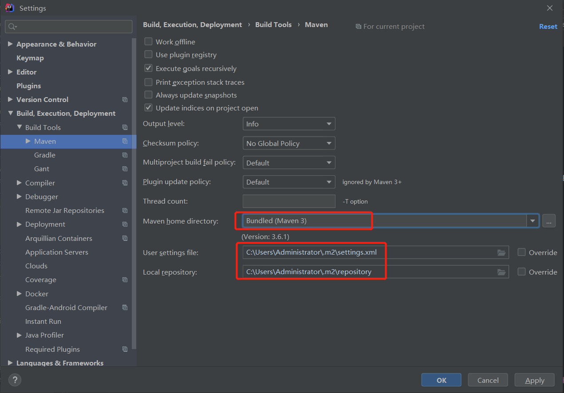Screen dimensions: 564x393
Task: Click the project-level icon beside Required Plugins
Action: [x=125, y=350]
